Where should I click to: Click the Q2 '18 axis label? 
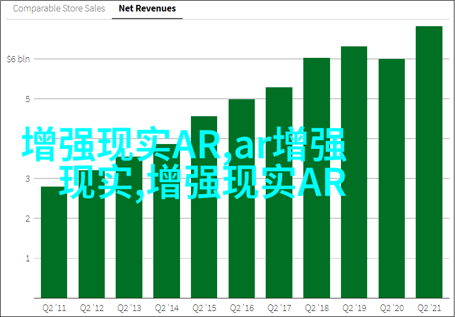316,308
